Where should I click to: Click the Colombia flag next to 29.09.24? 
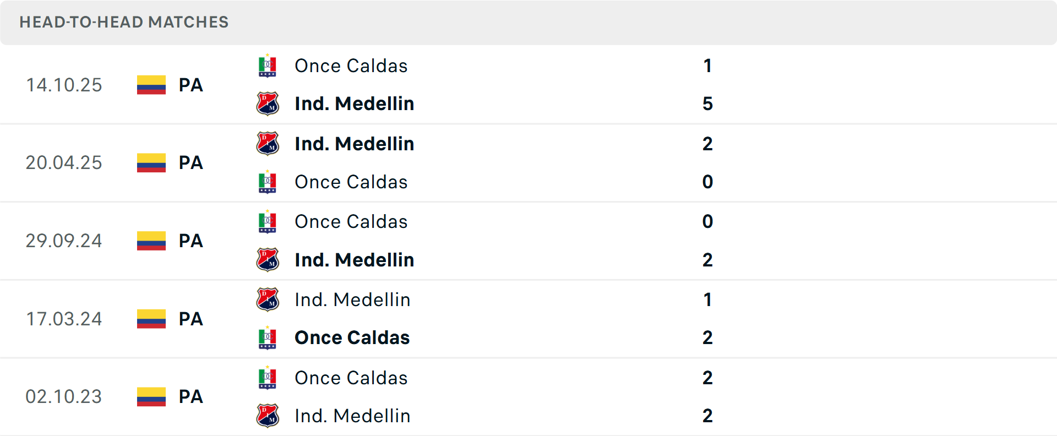pyautogui.click(x=151, y=241)
